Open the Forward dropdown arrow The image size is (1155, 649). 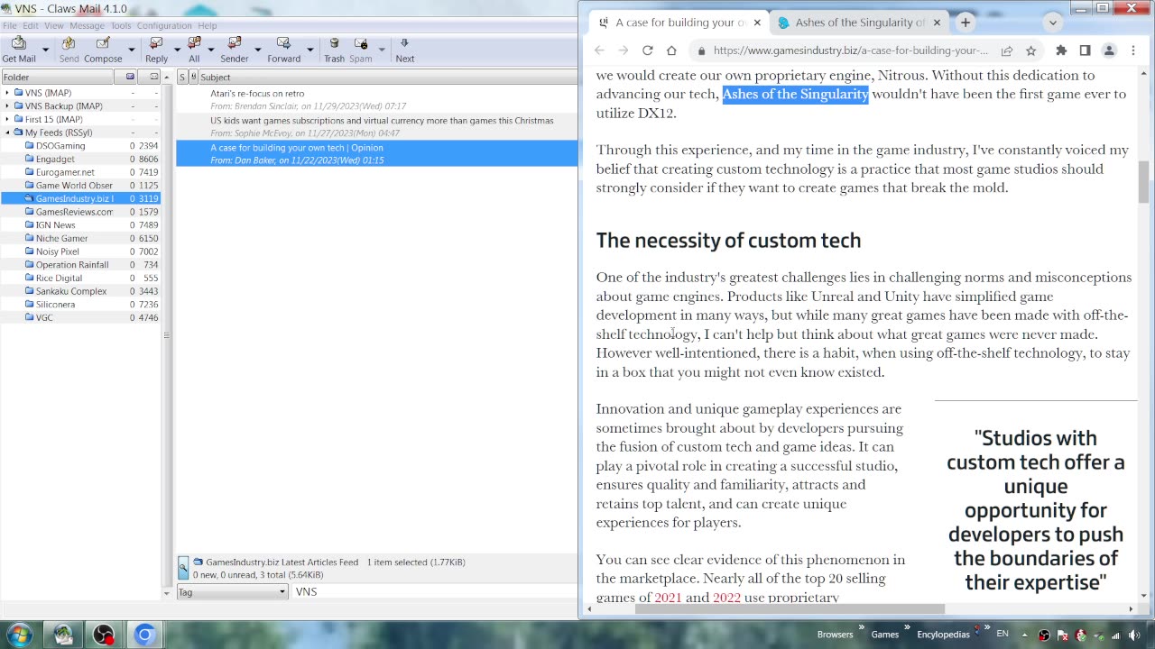click(310, 50)
